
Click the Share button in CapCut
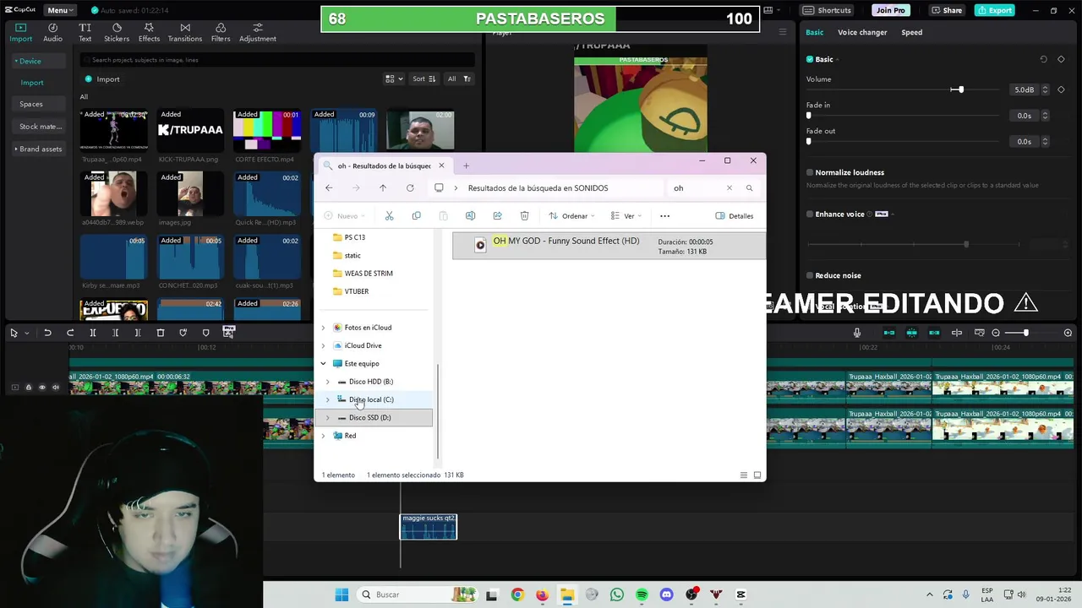pyautogui.click(x=946, y=10)
